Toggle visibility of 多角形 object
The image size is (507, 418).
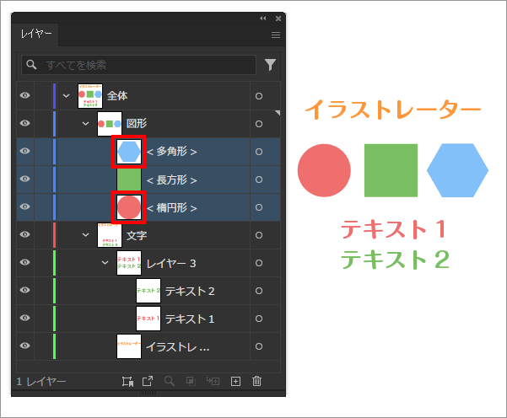click(x=25, y=151)
